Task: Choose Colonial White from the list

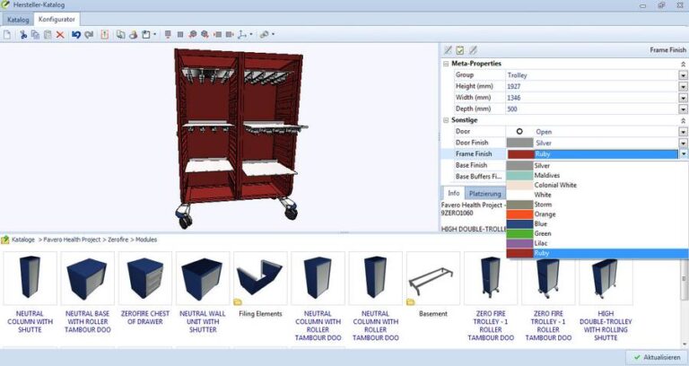Action: [x=597, y=185]
